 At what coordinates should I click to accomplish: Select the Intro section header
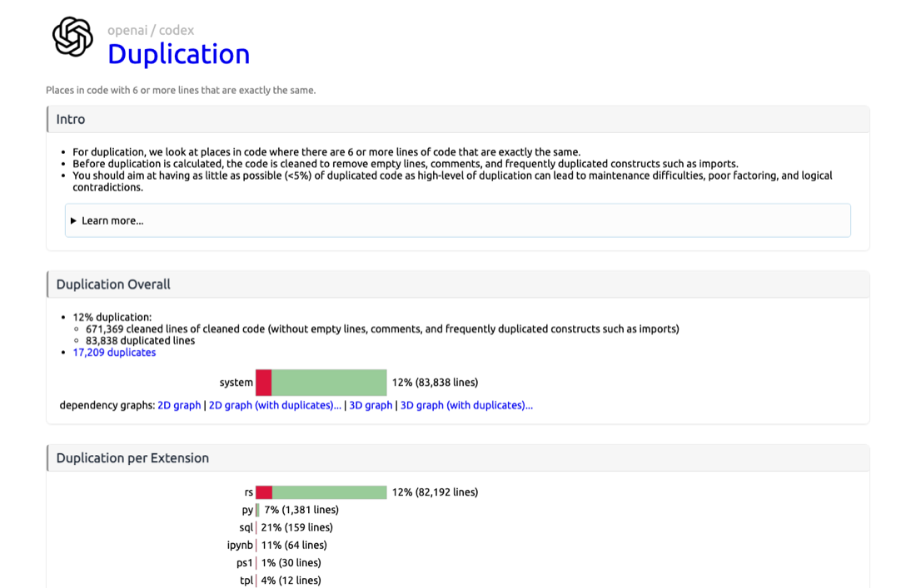pos(458,120)
